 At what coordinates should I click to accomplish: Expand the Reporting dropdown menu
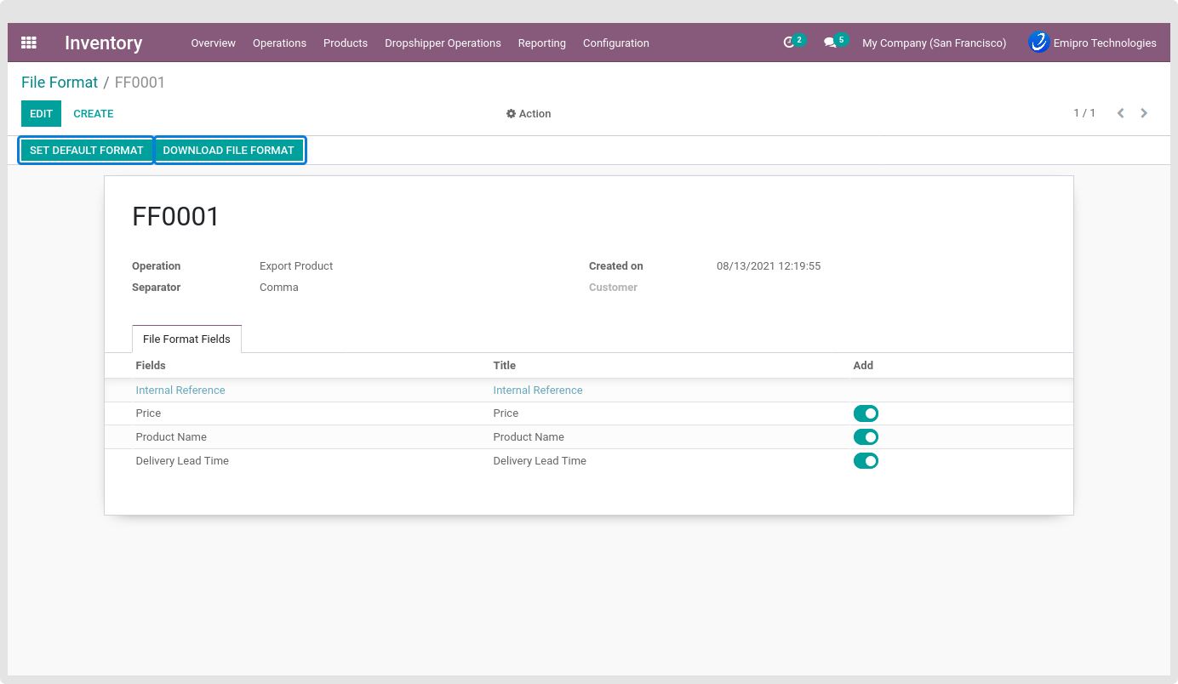pyautogui.click(x=541, y=43)
